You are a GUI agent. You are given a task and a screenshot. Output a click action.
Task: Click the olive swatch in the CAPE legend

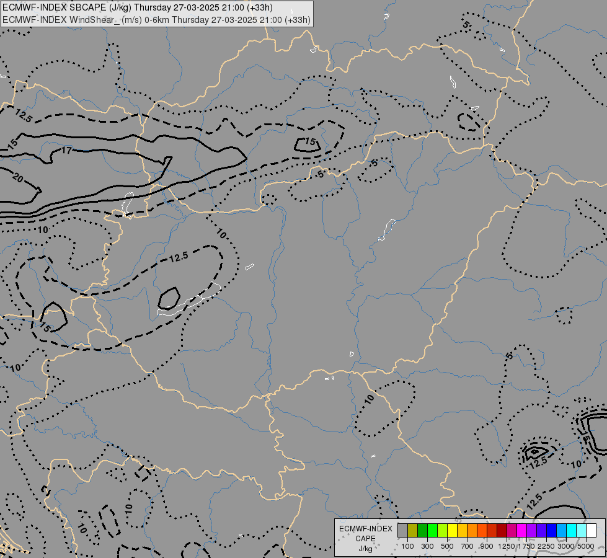[412, 530]
